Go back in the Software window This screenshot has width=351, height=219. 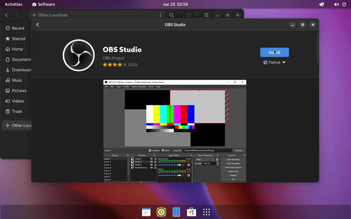pos(38,25)
